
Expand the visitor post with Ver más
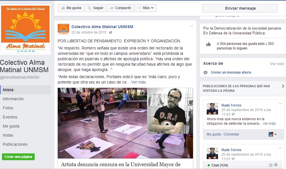[269, 124]
